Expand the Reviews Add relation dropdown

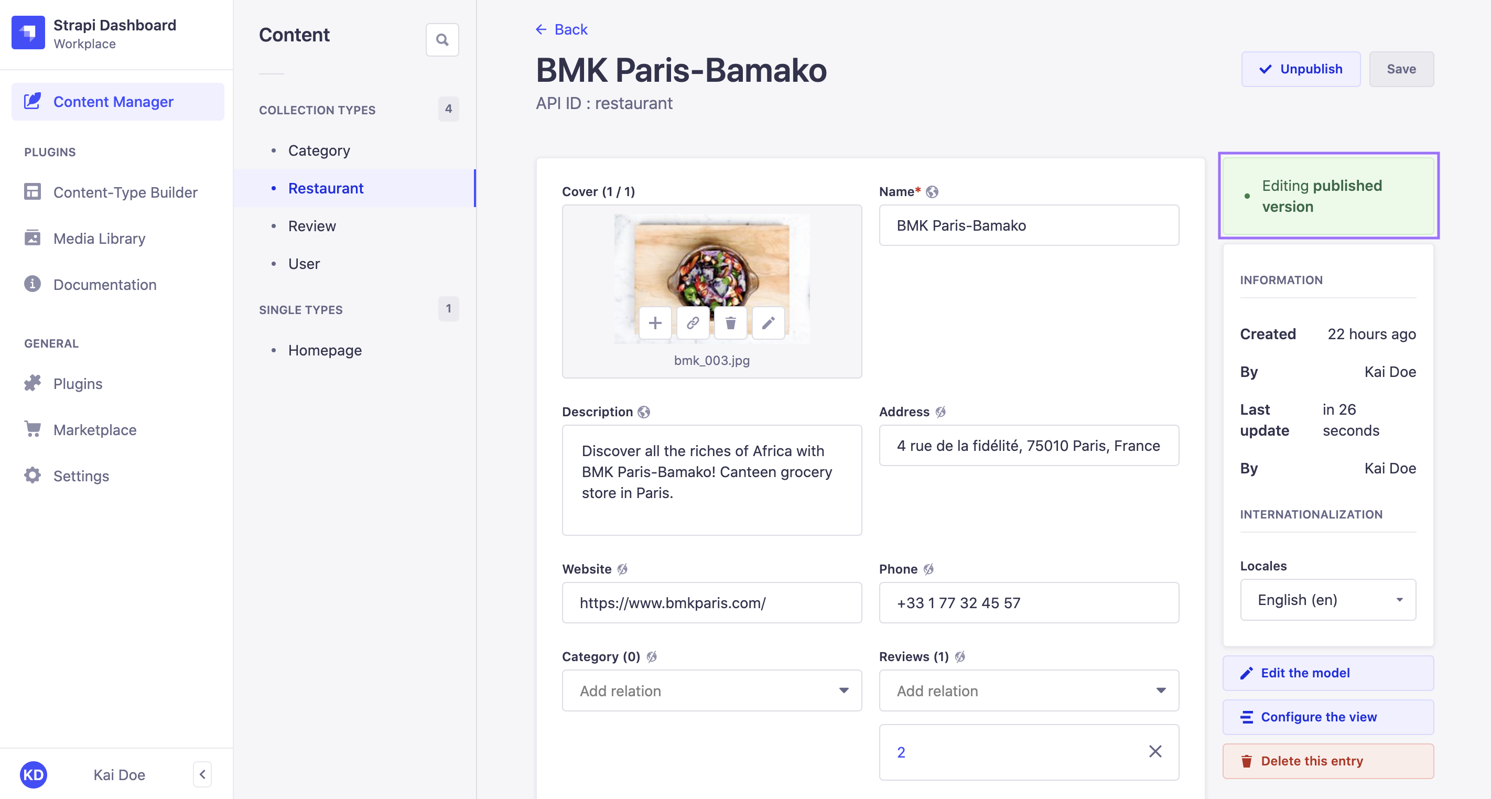click(x=1028, y=690)
